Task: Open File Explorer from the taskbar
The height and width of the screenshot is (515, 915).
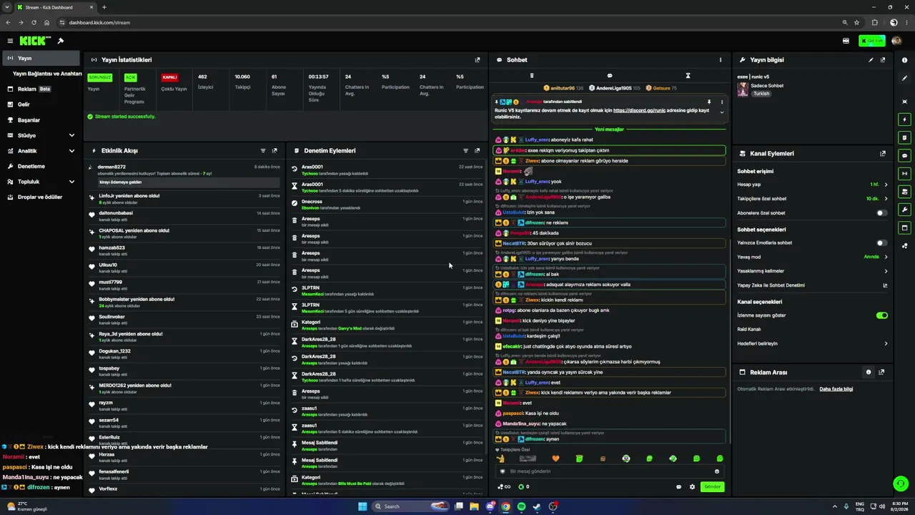Action: [474, 506]
